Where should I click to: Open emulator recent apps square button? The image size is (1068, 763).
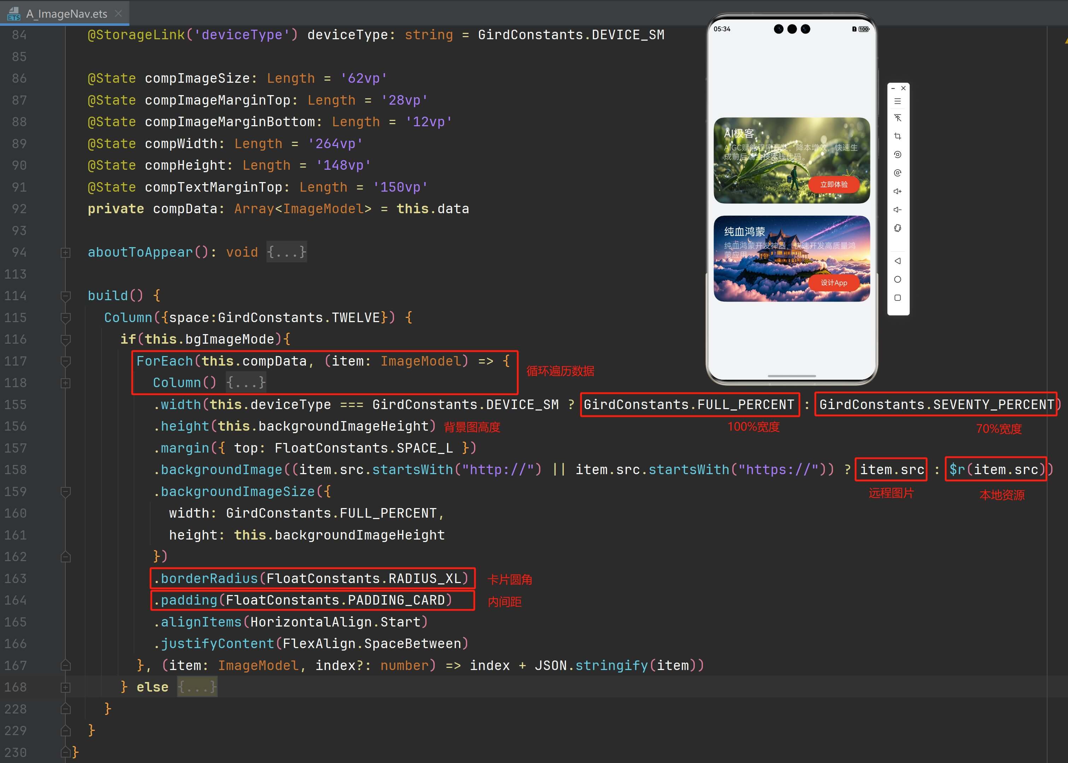tap(897, 298)
